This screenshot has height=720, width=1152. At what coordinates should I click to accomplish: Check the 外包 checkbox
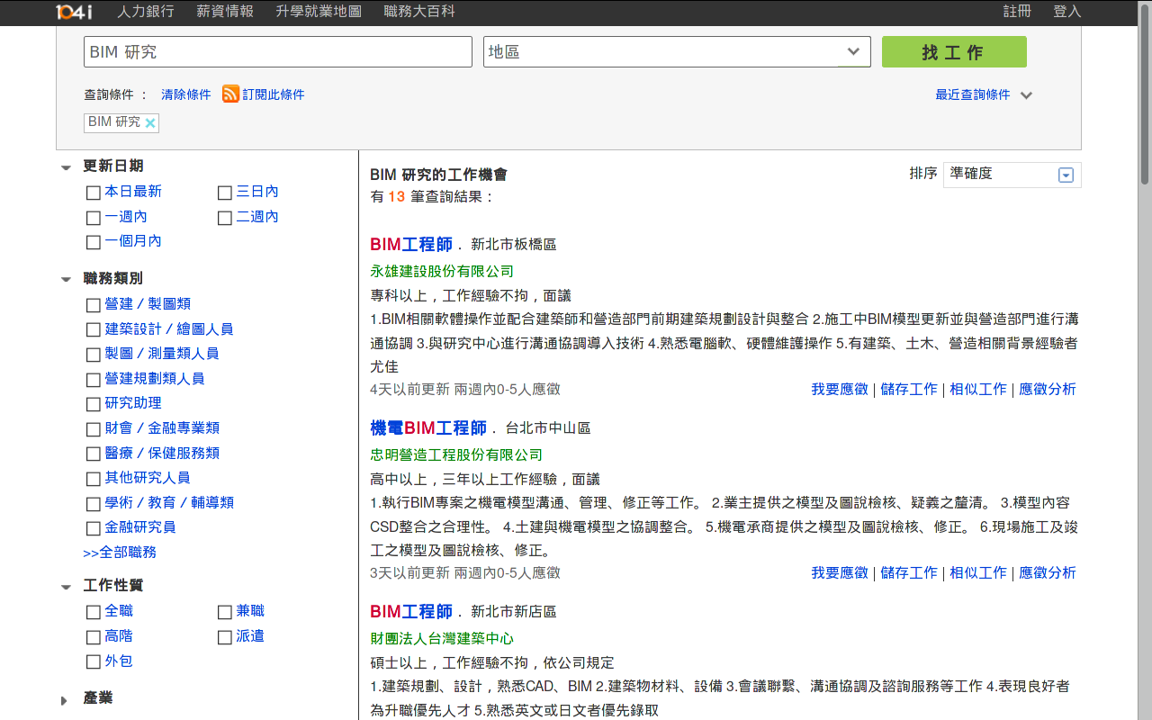tap(94, 661)
